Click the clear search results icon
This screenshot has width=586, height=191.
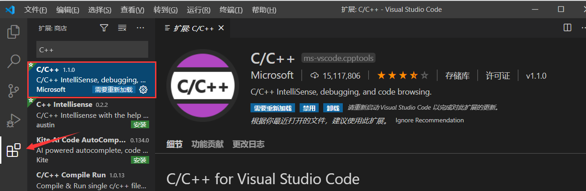point(122,28)
